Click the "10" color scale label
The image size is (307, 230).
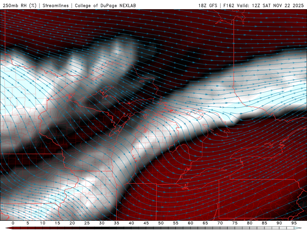(x=43, y=223)
